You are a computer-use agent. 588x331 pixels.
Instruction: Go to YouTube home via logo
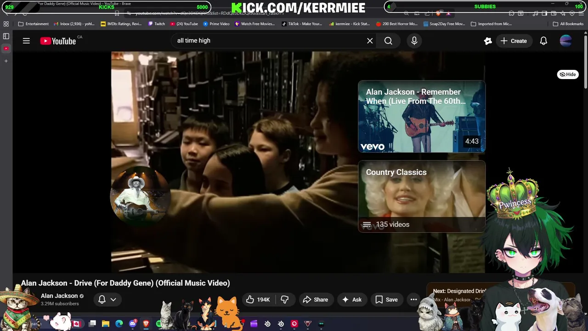point(58,41)
